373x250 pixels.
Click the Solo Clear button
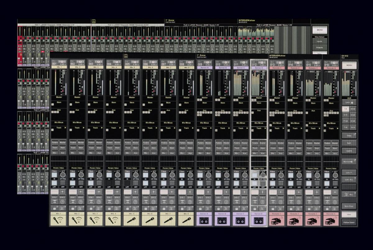(x=349, y=206)
